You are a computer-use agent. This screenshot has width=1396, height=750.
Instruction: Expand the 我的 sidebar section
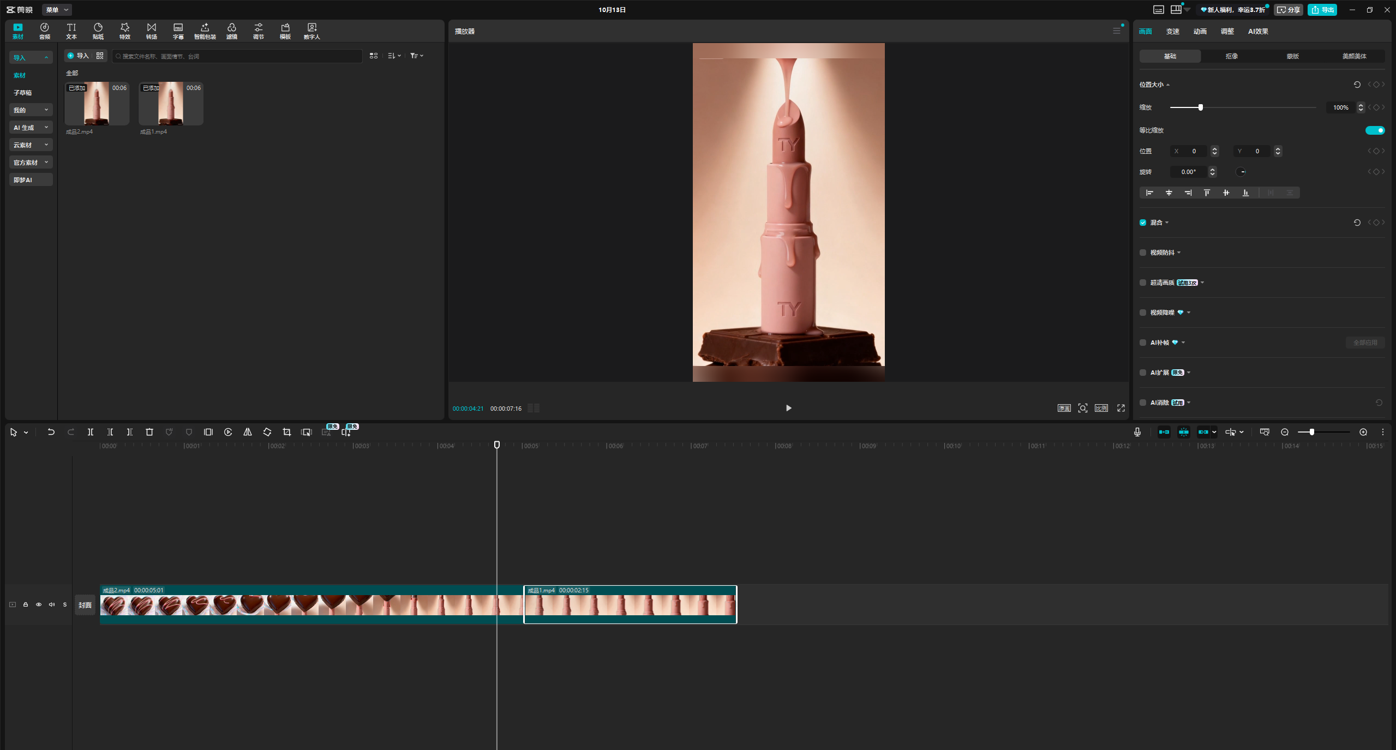pos(31,110)
